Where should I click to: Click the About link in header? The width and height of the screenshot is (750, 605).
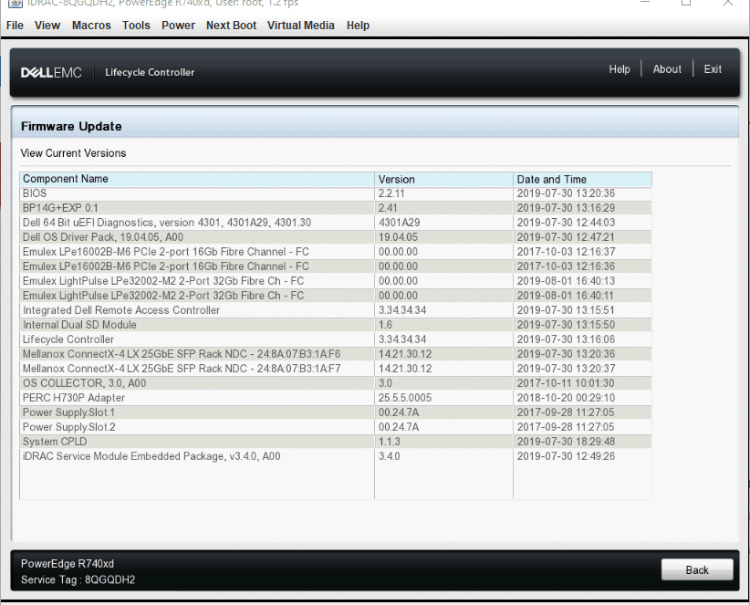click(x=667, y=69)
